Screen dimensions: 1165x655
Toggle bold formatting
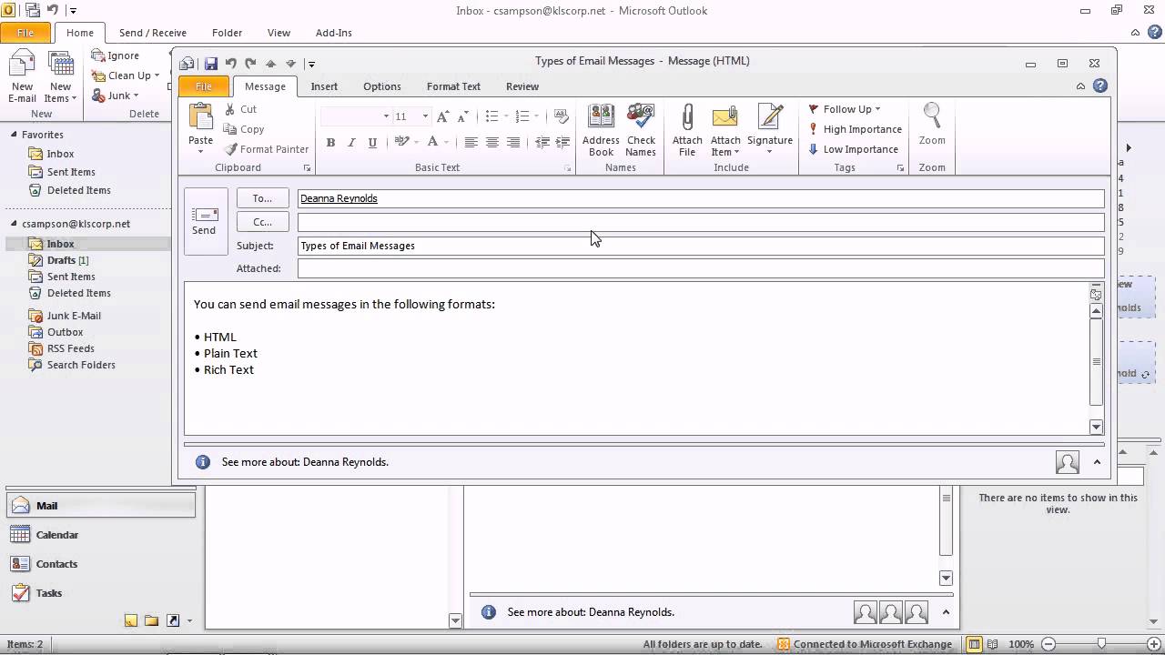330,143
